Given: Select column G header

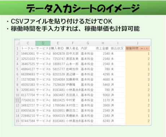Looking at the screenshot, I should point(88,43).
